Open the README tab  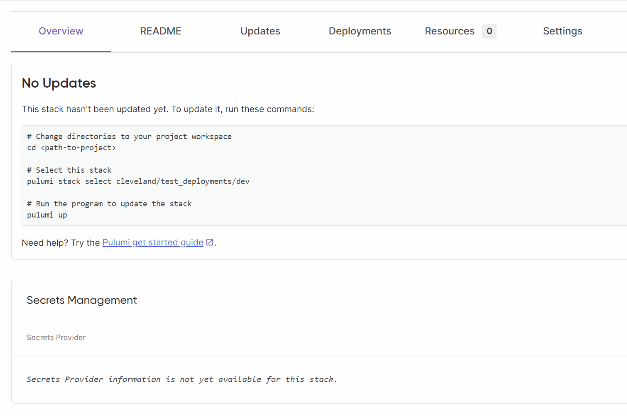pyautogui.click(x=161, y=31)
